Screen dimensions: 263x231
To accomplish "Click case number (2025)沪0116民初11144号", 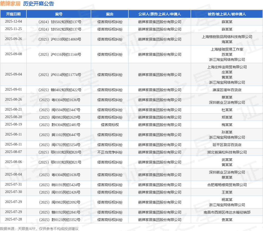I will (60, 54).
